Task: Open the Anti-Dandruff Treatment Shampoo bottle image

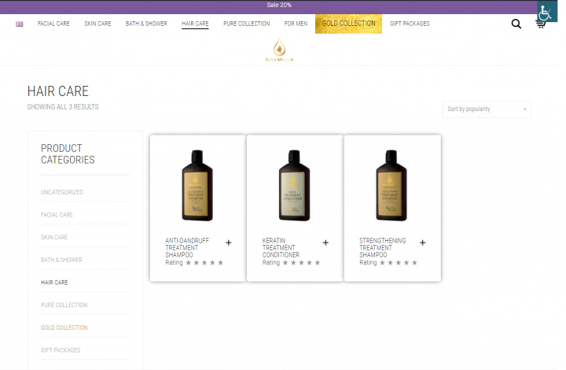Action: click(x=197, y=185)
